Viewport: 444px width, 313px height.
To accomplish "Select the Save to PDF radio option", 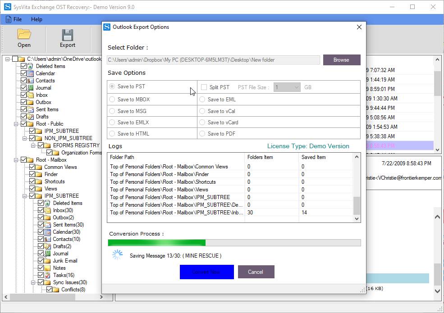I will click(202, 134).
